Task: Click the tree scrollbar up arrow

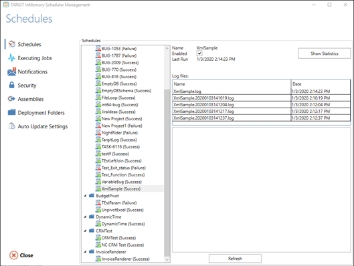Action: point(167,48)
